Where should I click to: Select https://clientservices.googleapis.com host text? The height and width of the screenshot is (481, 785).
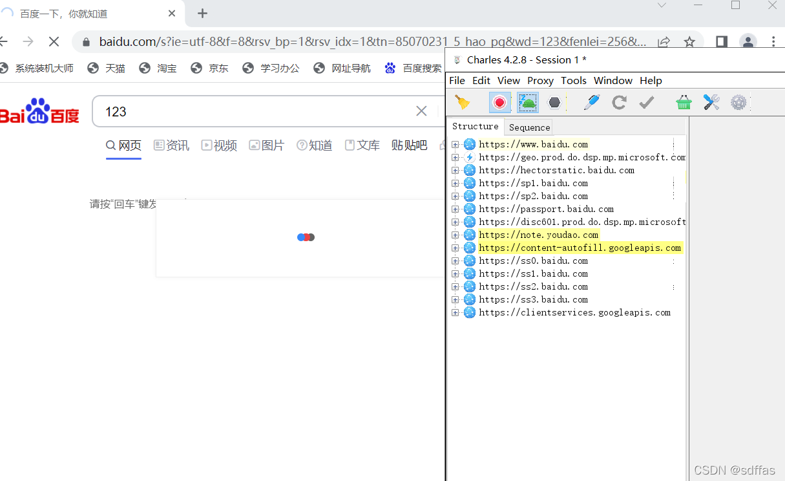[575, 312]
